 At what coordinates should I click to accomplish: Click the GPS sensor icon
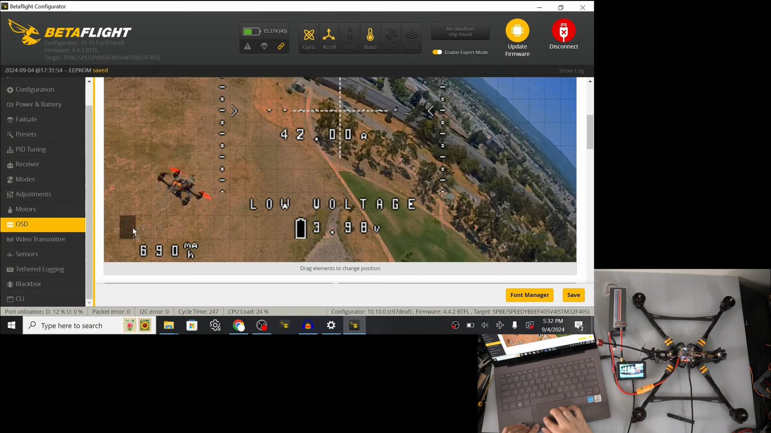click(391, 38)
